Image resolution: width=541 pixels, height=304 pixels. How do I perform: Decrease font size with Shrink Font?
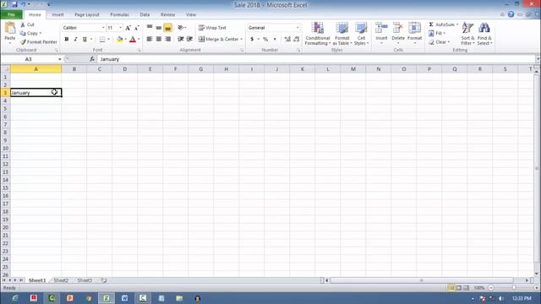coord(137,28)
